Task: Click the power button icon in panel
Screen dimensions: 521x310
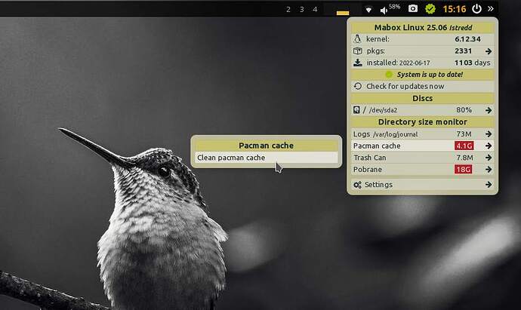Action: coord(476,9)
